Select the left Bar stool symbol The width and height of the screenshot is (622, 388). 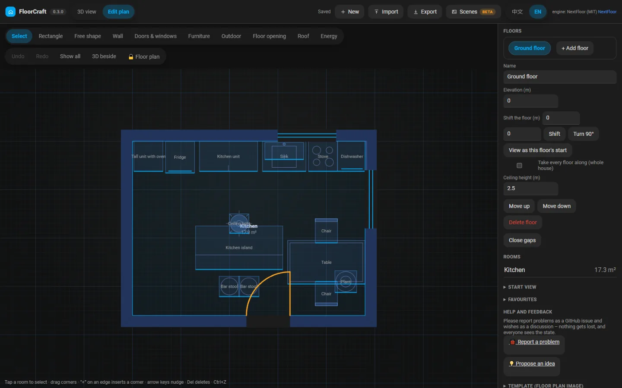[229, 287]
